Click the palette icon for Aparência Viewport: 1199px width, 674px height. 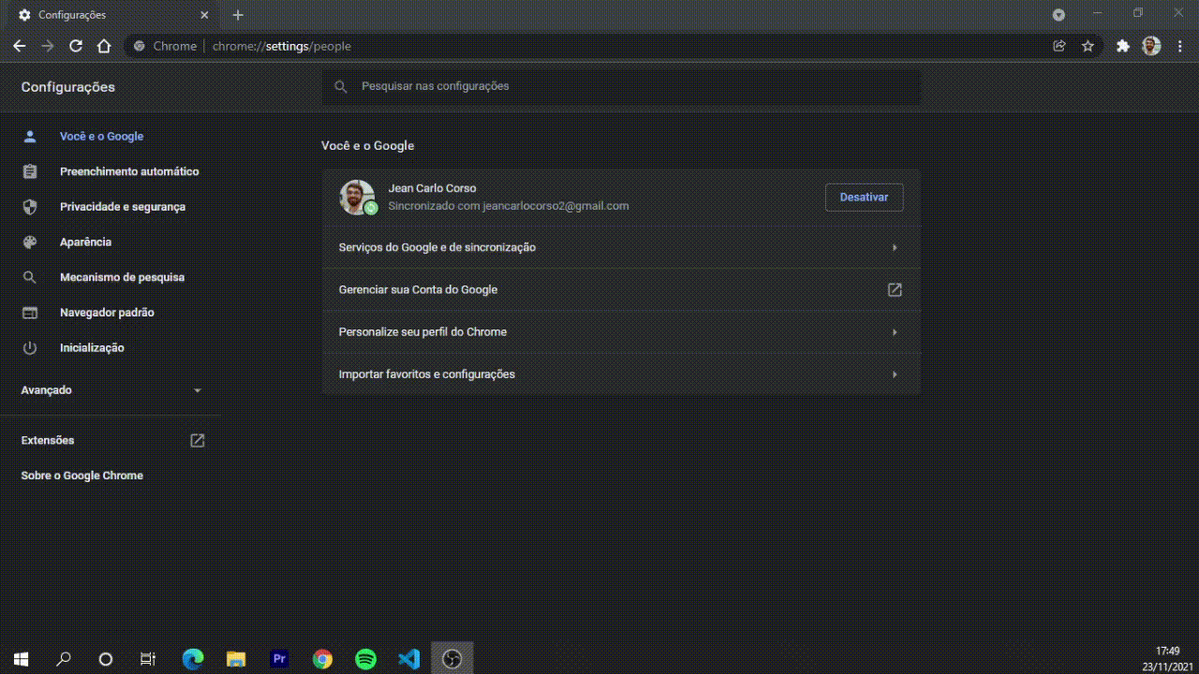[x=30, y=242]
